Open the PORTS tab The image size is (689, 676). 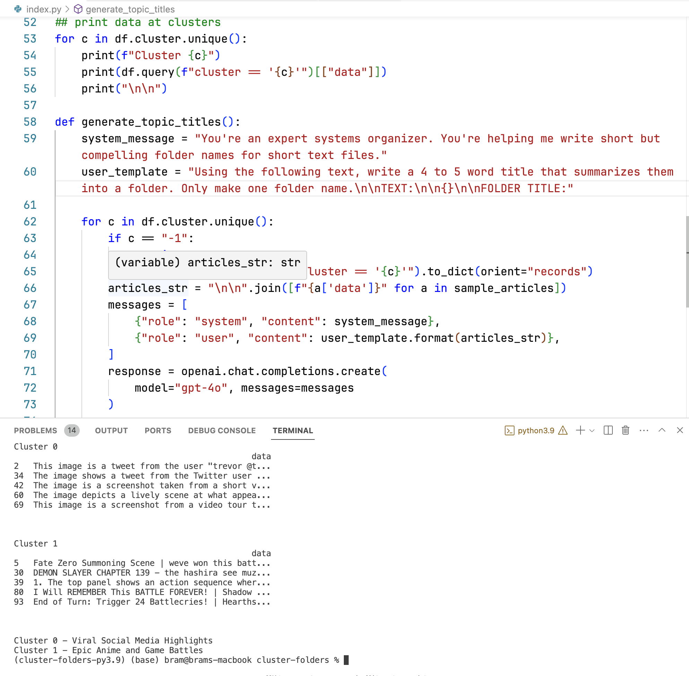(x=158, y=431)
